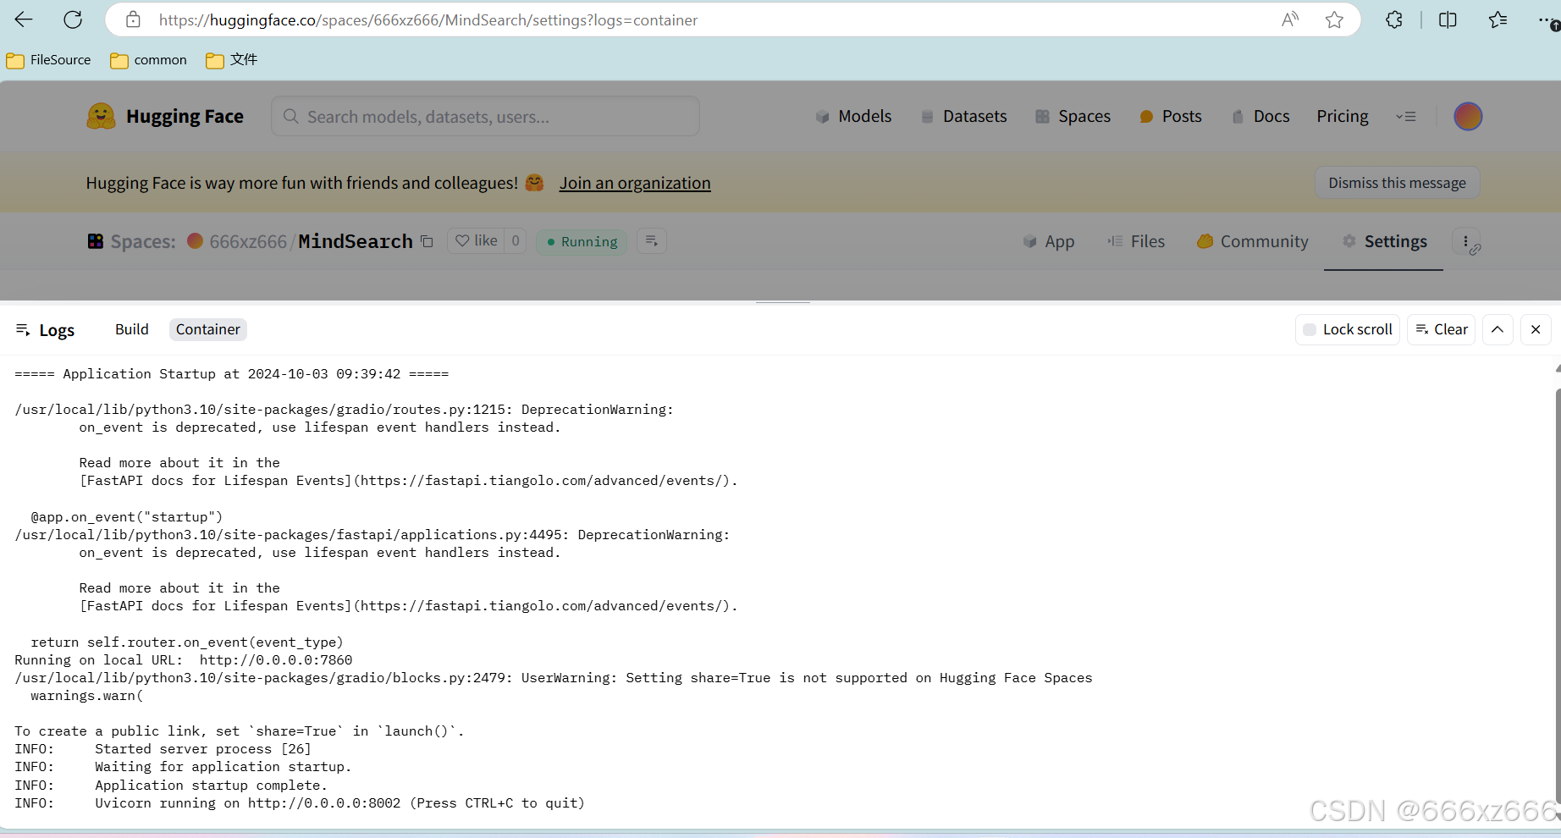Image resolution: width=1561 pixels, height=838 pixels.
Task: Click the Running status badge
Action: (x=582, y=241)
